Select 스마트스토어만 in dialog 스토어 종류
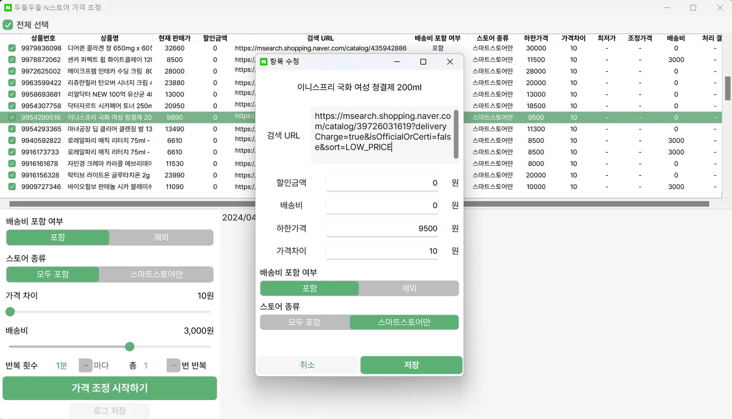Screen dimensions: 732x419 point(404,322)
